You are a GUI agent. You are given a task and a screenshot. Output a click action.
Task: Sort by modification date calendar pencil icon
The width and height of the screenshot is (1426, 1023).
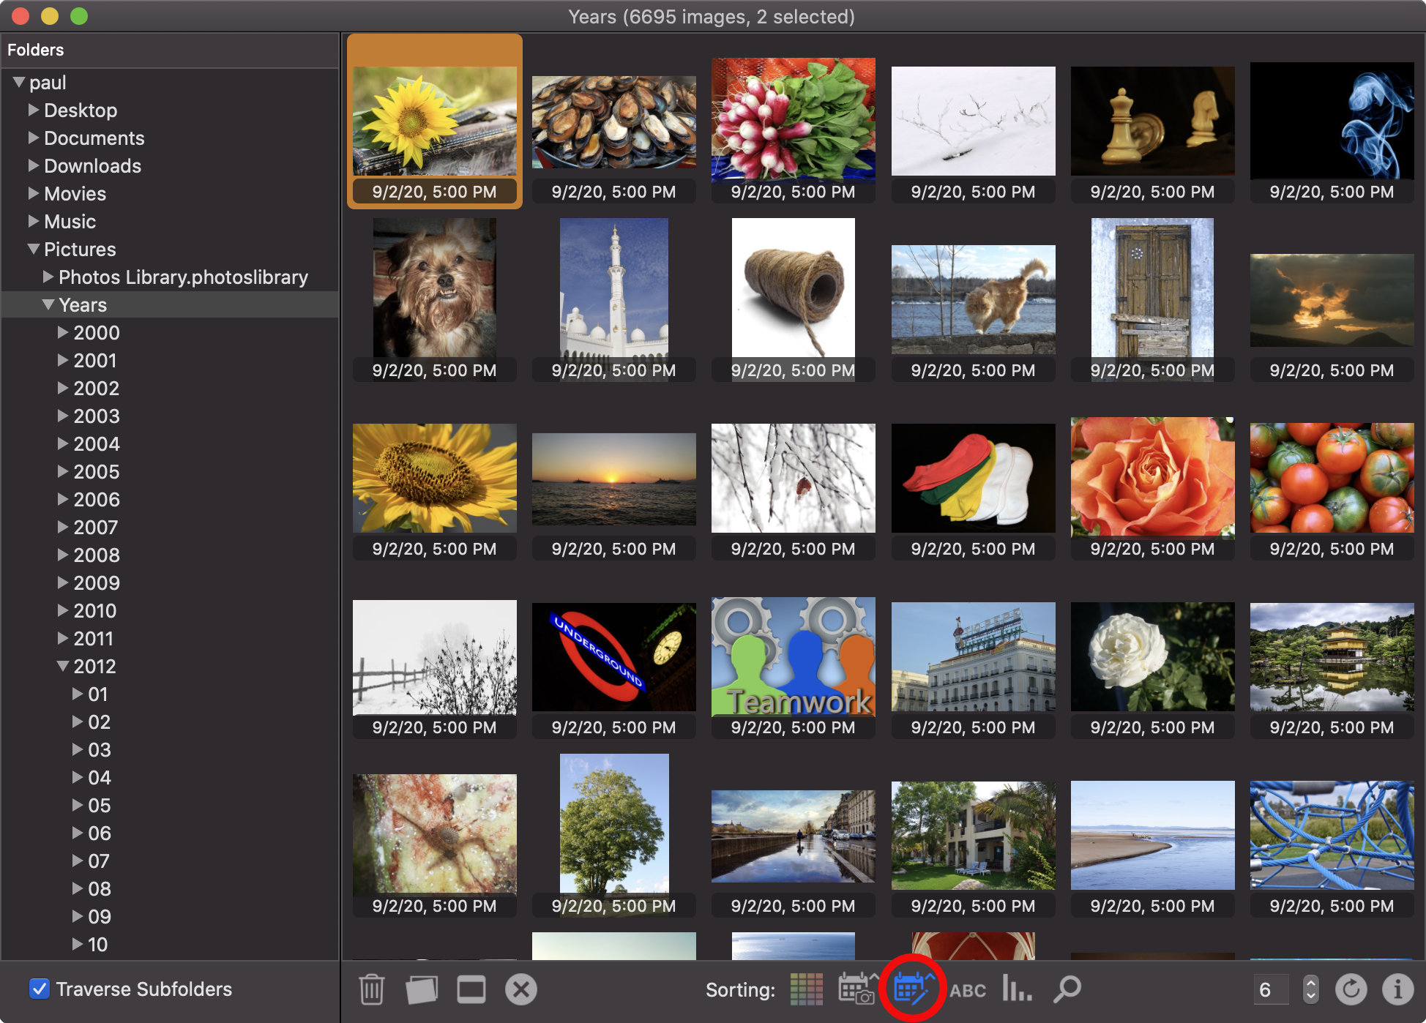(912, 989)
